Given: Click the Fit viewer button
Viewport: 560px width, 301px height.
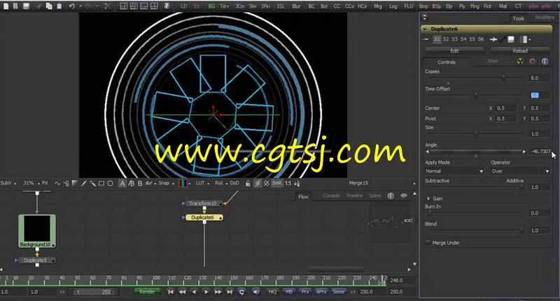Looking at the screenshot, I should coord(45,183).
